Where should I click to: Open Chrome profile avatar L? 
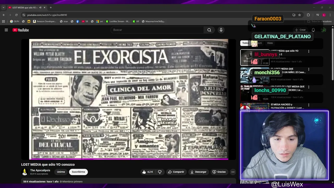(324, 15)
